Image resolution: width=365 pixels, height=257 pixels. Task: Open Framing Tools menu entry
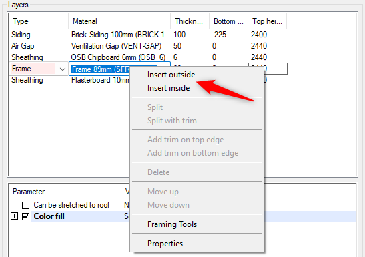172,224
